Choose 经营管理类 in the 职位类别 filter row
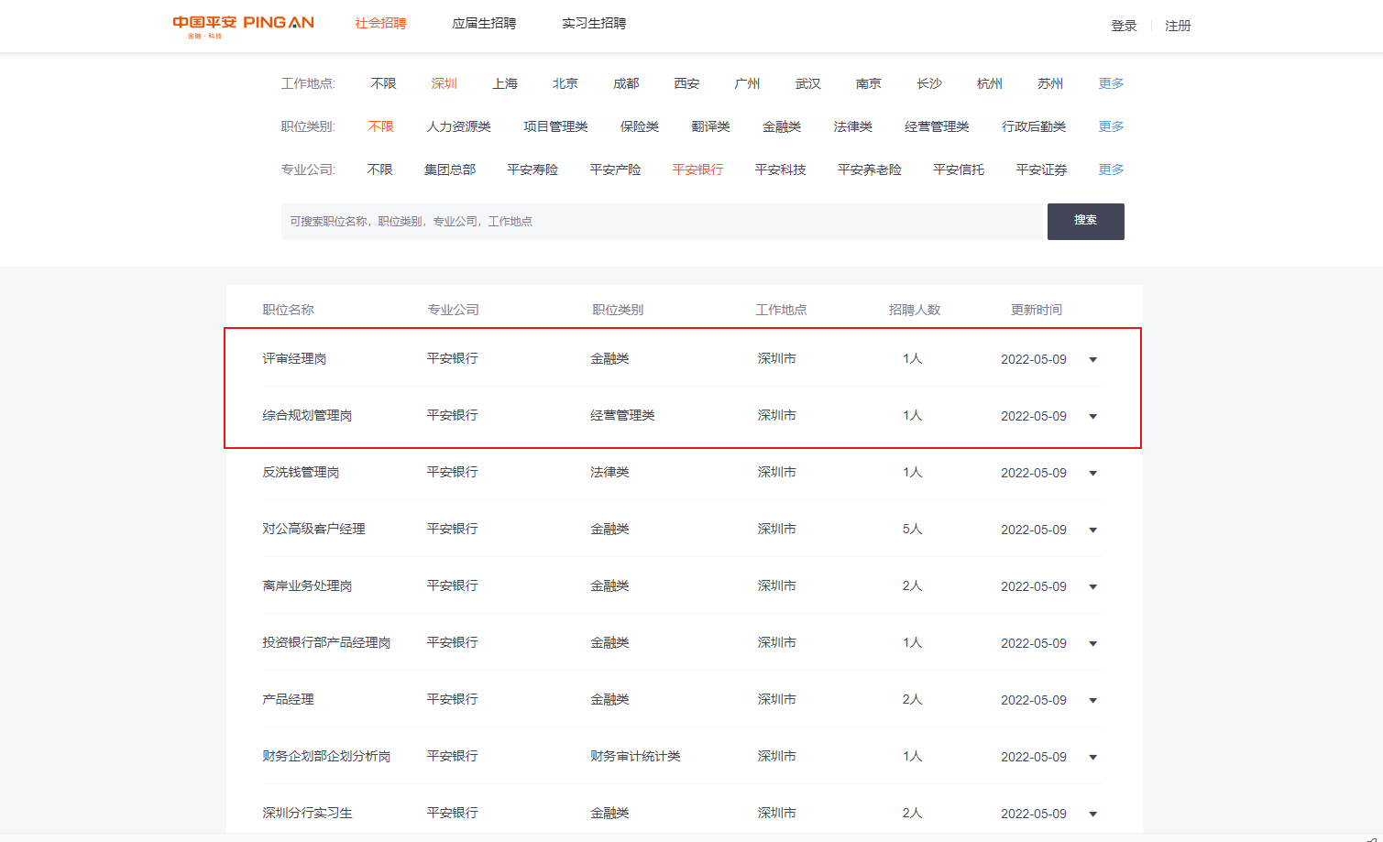This screenshot has height=842, width=1383. (x=937, y=126)
